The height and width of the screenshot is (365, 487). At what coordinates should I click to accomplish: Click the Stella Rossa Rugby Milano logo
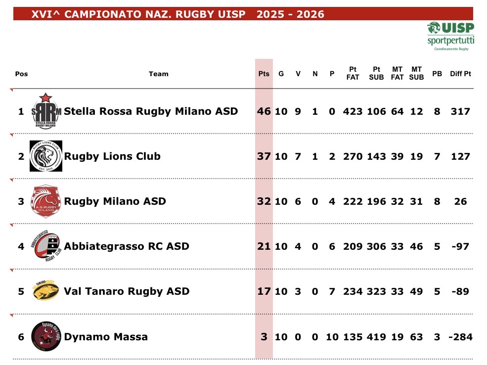[x=46, y=111]
